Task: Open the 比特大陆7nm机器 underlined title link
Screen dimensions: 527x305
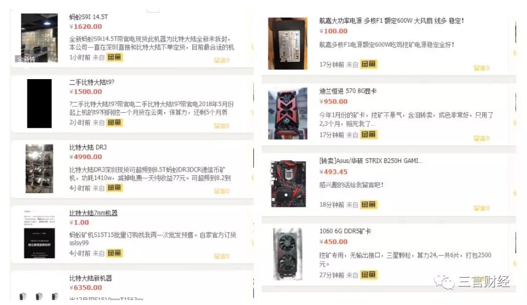Action: [x=93, y=213]
